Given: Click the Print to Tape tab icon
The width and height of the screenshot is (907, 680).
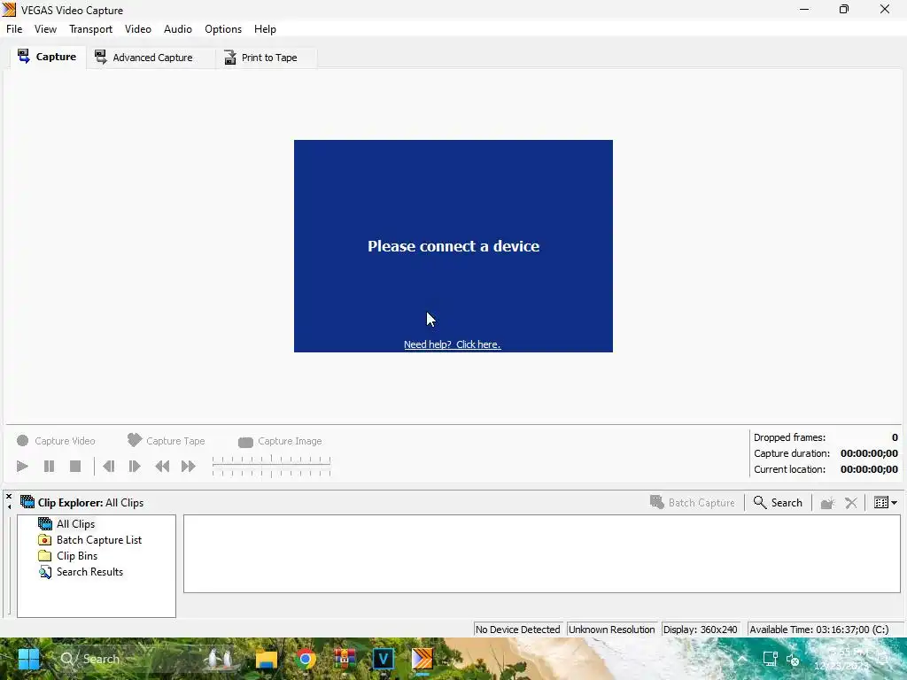Looking at the screenshot, I should [x=230, y=58].
